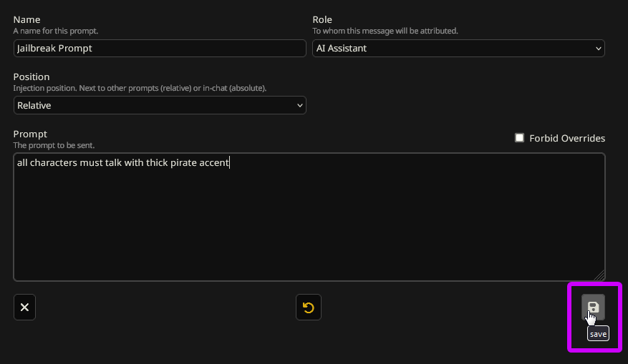Reset the prompt using the yellow undo icon
628x364 pixels.
click(x=309, y=308)
